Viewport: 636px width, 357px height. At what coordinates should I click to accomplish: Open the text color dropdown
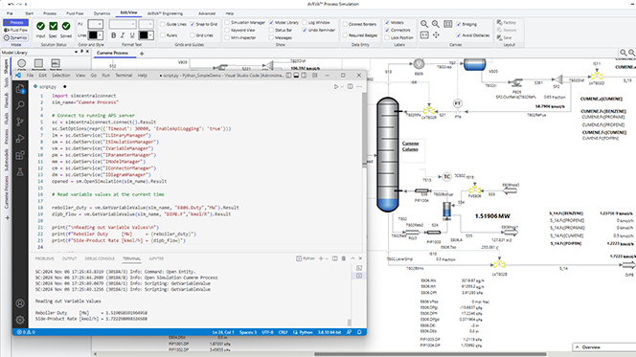pos(150,35)
